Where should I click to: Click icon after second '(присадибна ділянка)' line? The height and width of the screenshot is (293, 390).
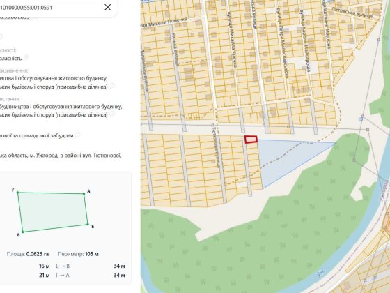(x=112, y=114)
